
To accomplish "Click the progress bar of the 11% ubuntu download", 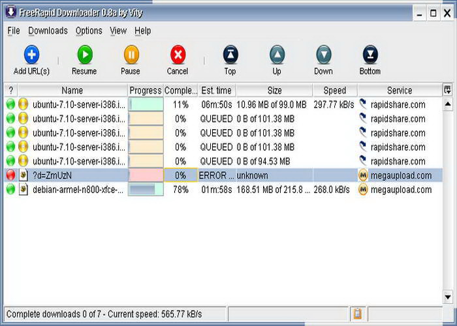I will click(x=146, y=104).
